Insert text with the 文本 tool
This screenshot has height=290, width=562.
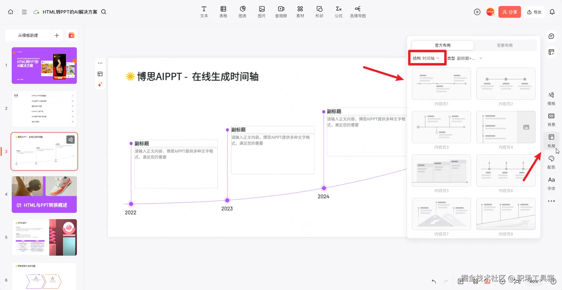204,12
